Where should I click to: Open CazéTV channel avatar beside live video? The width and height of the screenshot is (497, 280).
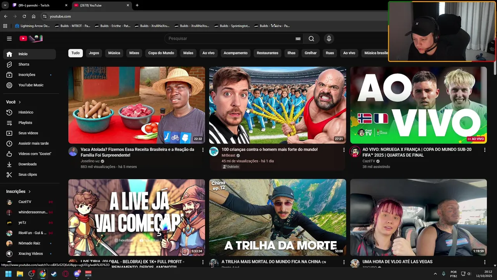point(355,152)
